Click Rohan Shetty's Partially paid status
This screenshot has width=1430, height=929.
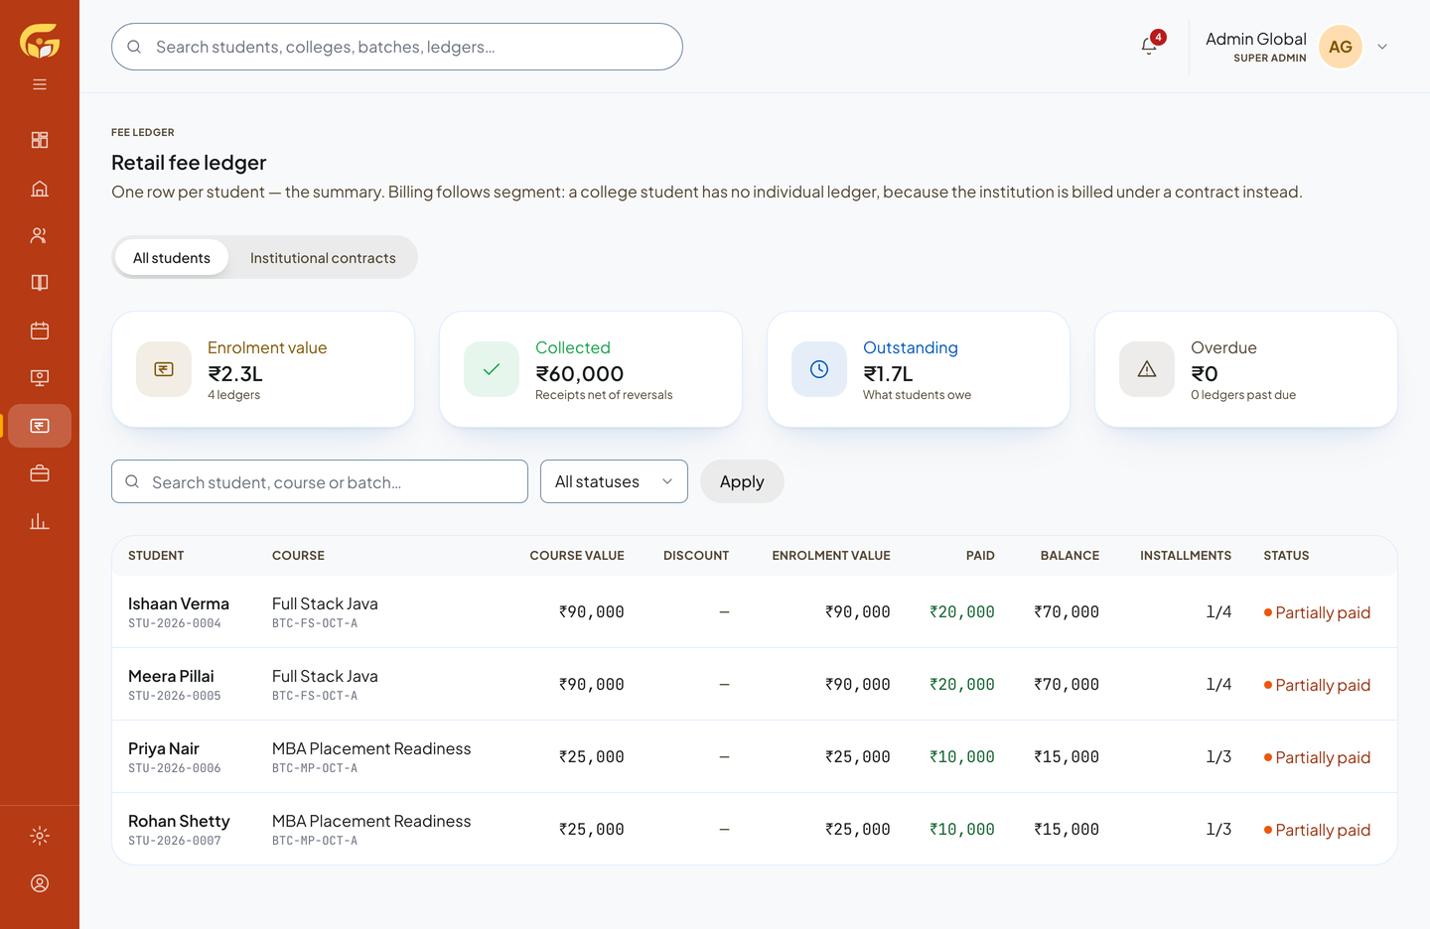pyautogui.click(x=1317, y=830)
